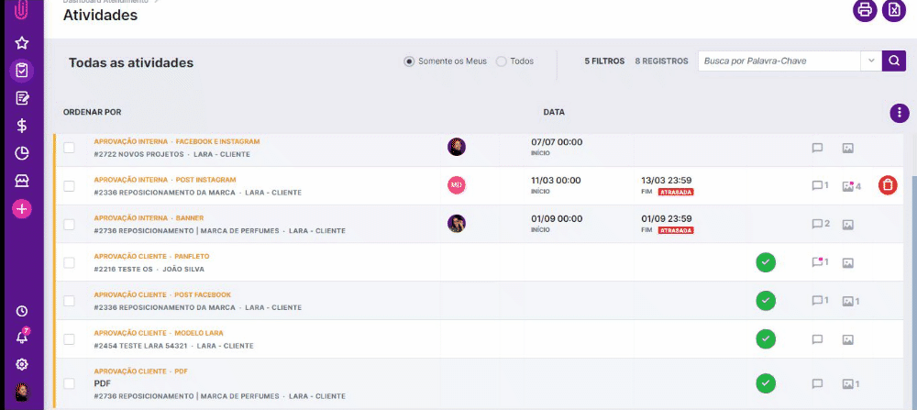917x410 pixels.
Task: Sort by the DATA column header
Action: tap(554, 112)
